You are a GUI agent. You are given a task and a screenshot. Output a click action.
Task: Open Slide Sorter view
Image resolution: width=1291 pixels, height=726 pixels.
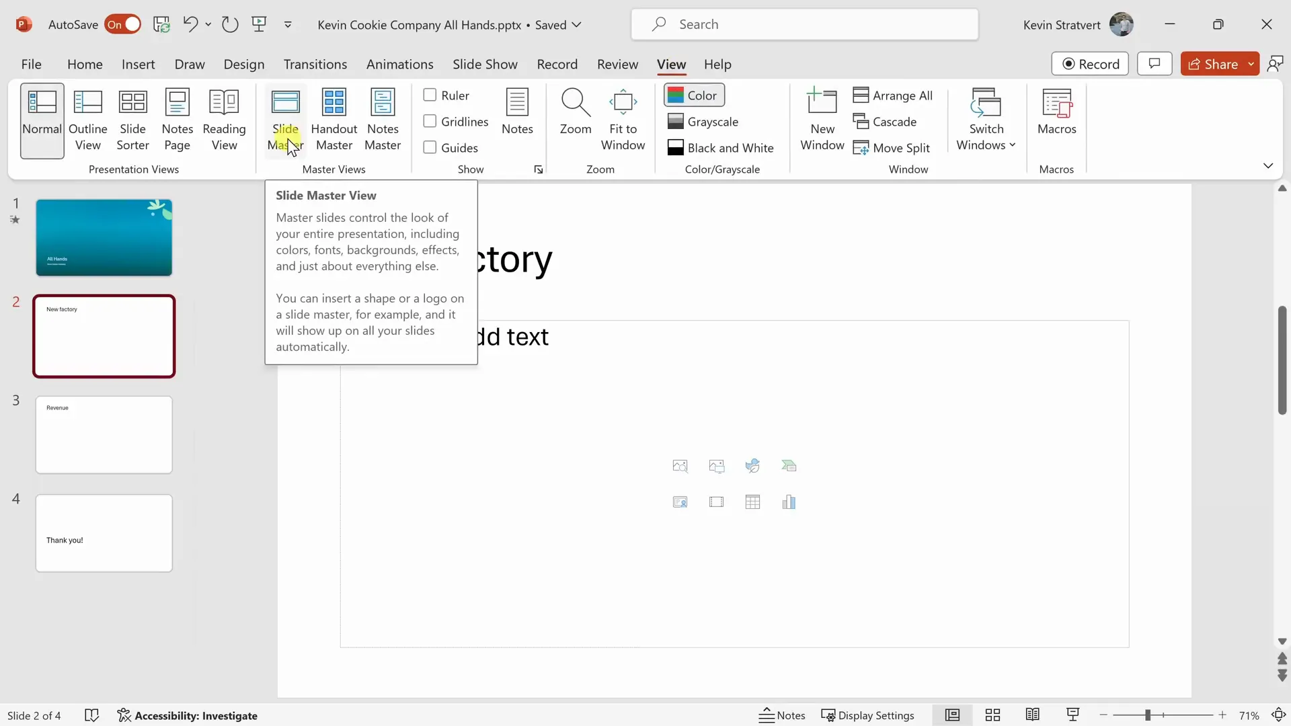[132, 121]
